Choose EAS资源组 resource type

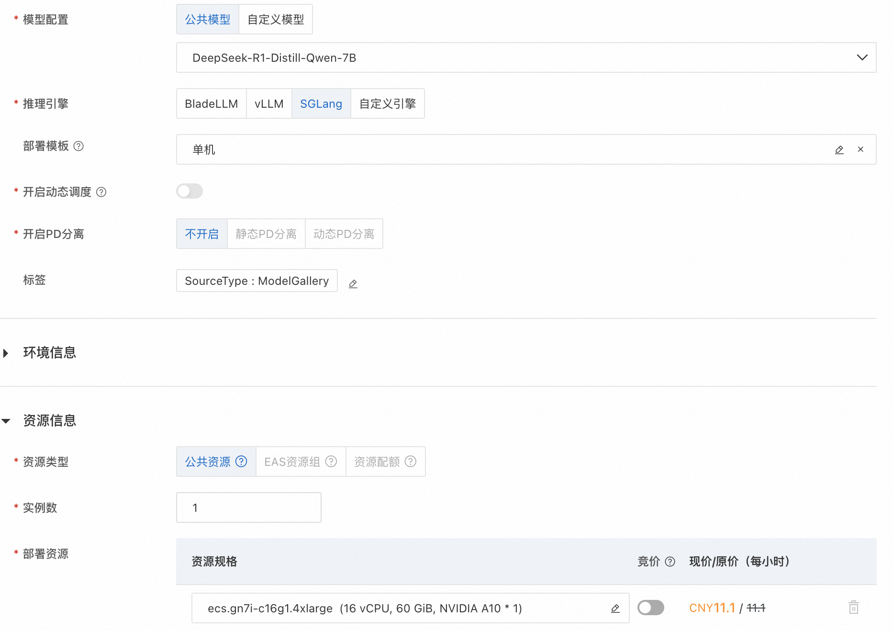pyautogui.click(x=301, y=462)
